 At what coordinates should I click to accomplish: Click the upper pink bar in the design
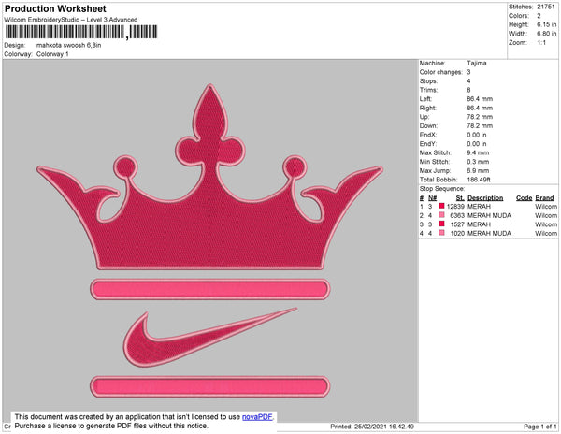[x=210, y=289]
